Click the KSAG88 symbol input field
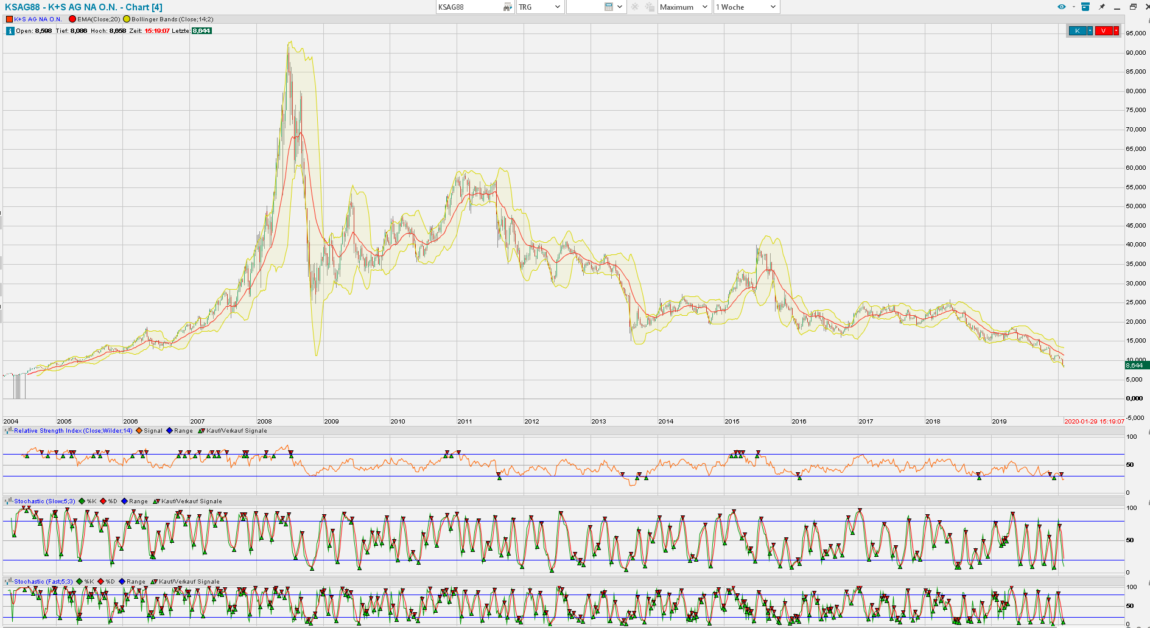The height and width of the screenshot is (628, 1150). point(469,7)
